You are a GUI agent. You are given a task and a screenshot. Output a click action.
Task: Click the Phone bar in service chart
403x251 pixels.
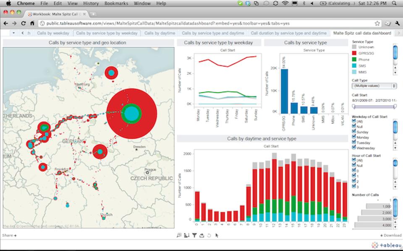294,108
